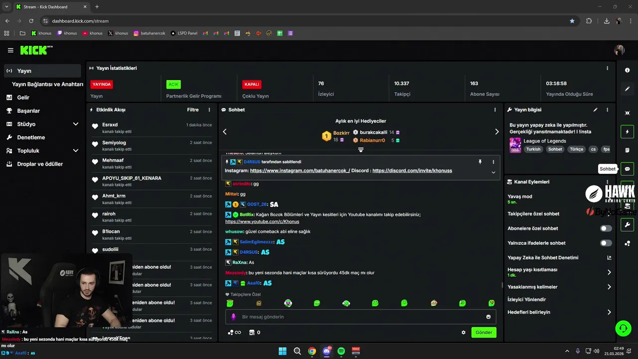Screen dimensions: 638x359
Task: Edit stream info with Yayın bilgisi pencil icon
Action: click(595, 110)
